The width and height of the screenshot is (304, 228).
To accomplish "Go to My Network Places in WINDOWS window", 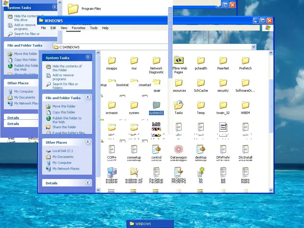I will click(x=66, y=169).
